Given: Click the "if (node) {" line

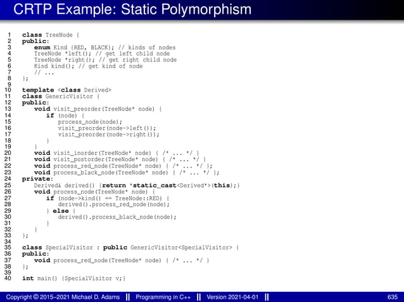Looking at the screenshot, I should 65,116.
